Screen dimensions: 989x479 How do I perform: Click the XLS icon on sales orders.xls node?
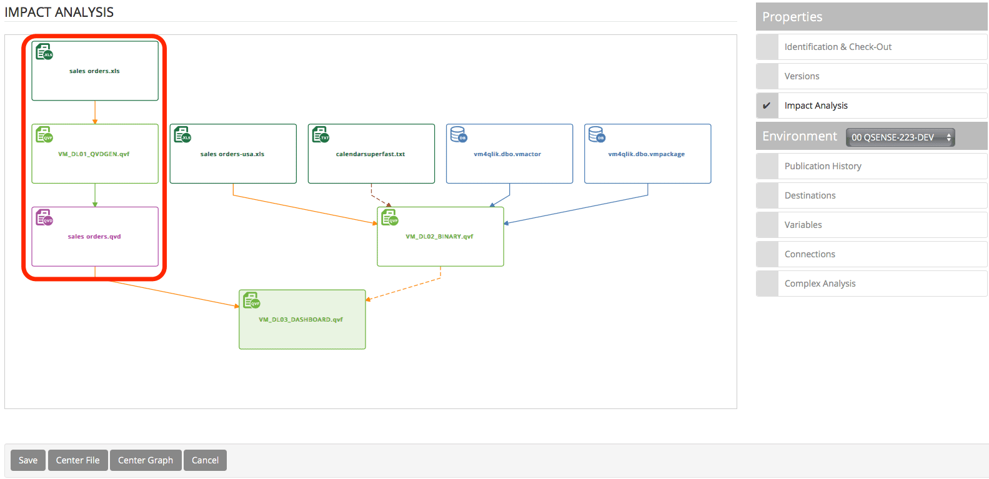click(x=44, y=52)
